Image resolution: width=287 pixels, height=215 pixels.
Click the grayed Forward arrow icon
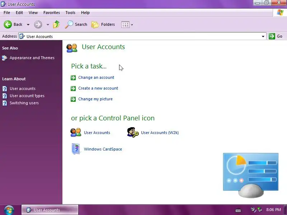[x=38, y=24]
